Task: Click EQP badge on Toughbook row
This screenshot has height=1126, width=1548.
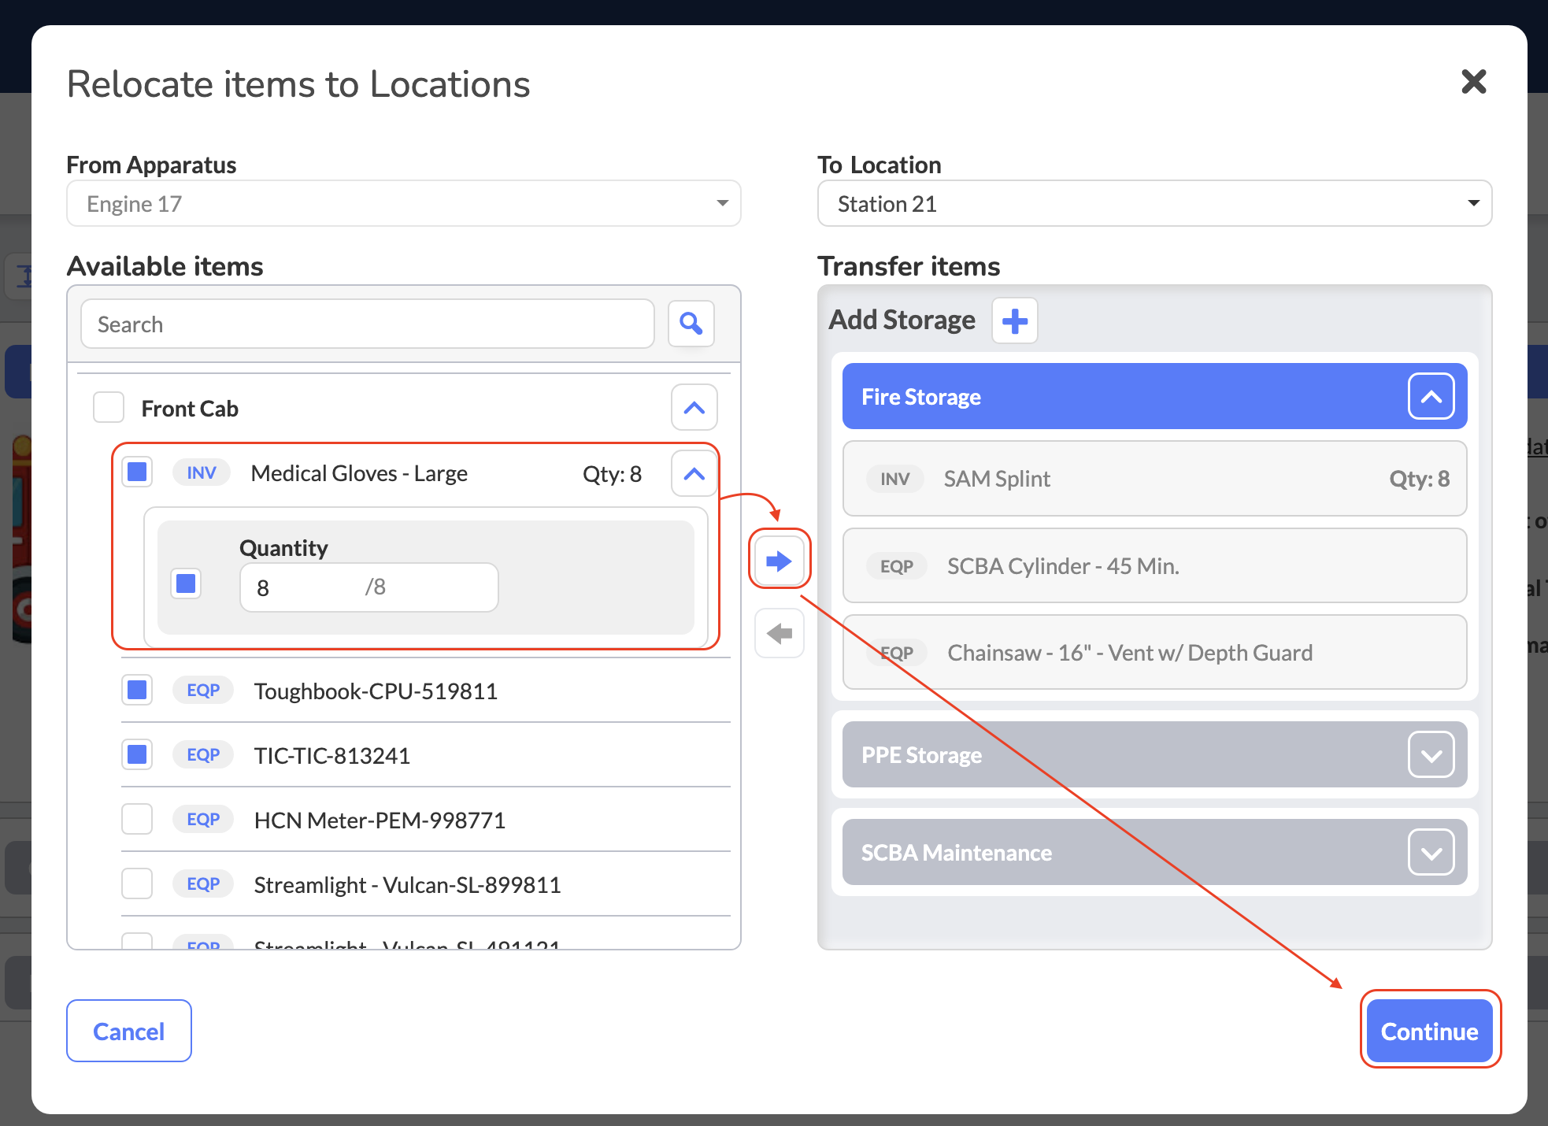Action: [203, 691]
